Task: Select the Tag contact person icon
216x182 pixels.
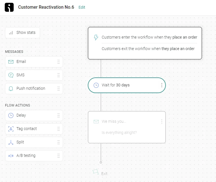Action: [11, 129]
